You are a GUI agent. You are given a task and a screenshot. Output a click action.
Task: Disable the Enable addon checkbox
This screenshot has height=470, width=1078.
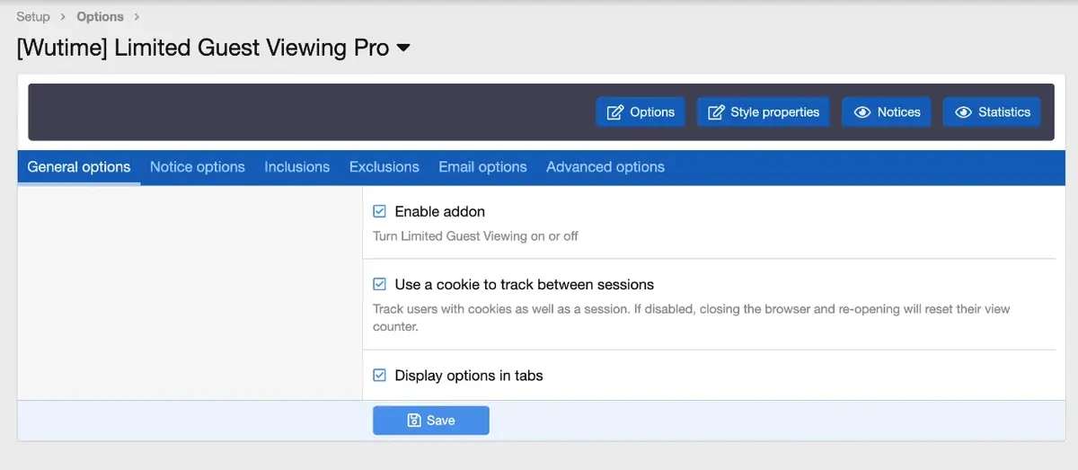(x=380, y=212)
